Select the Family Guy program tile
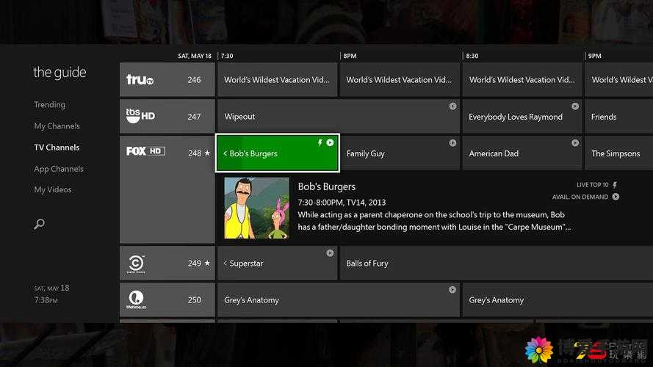The height and width of the screenshot is (367, 653). click(400, 153)
